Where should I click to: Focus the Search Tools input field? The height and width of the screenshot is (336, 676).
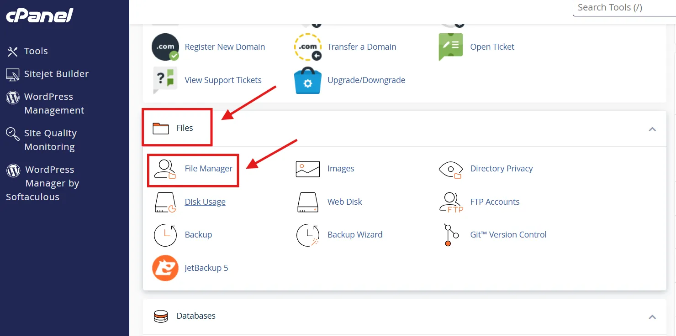click(624, 8)
